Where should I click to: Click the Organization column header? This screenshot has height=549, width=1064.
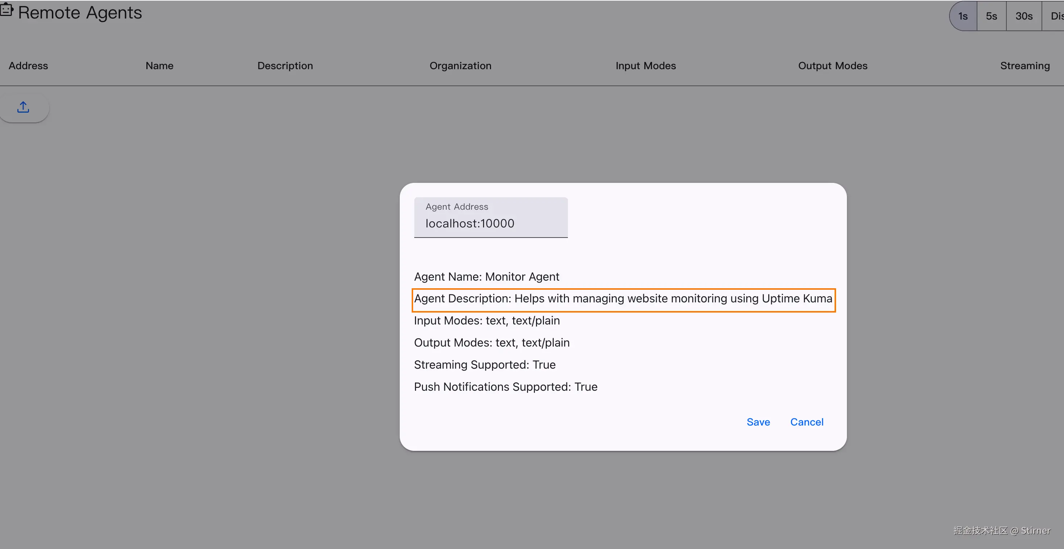(x=461, y=66)
